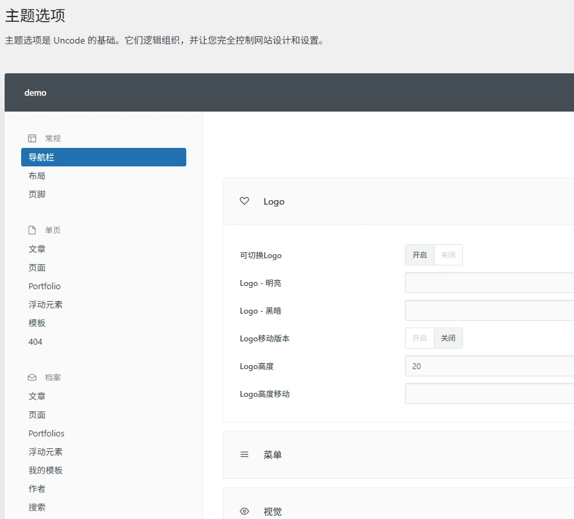574x519 pixels.
Task: Select 搜索 under the 档案 section
Action: point(38,507)
